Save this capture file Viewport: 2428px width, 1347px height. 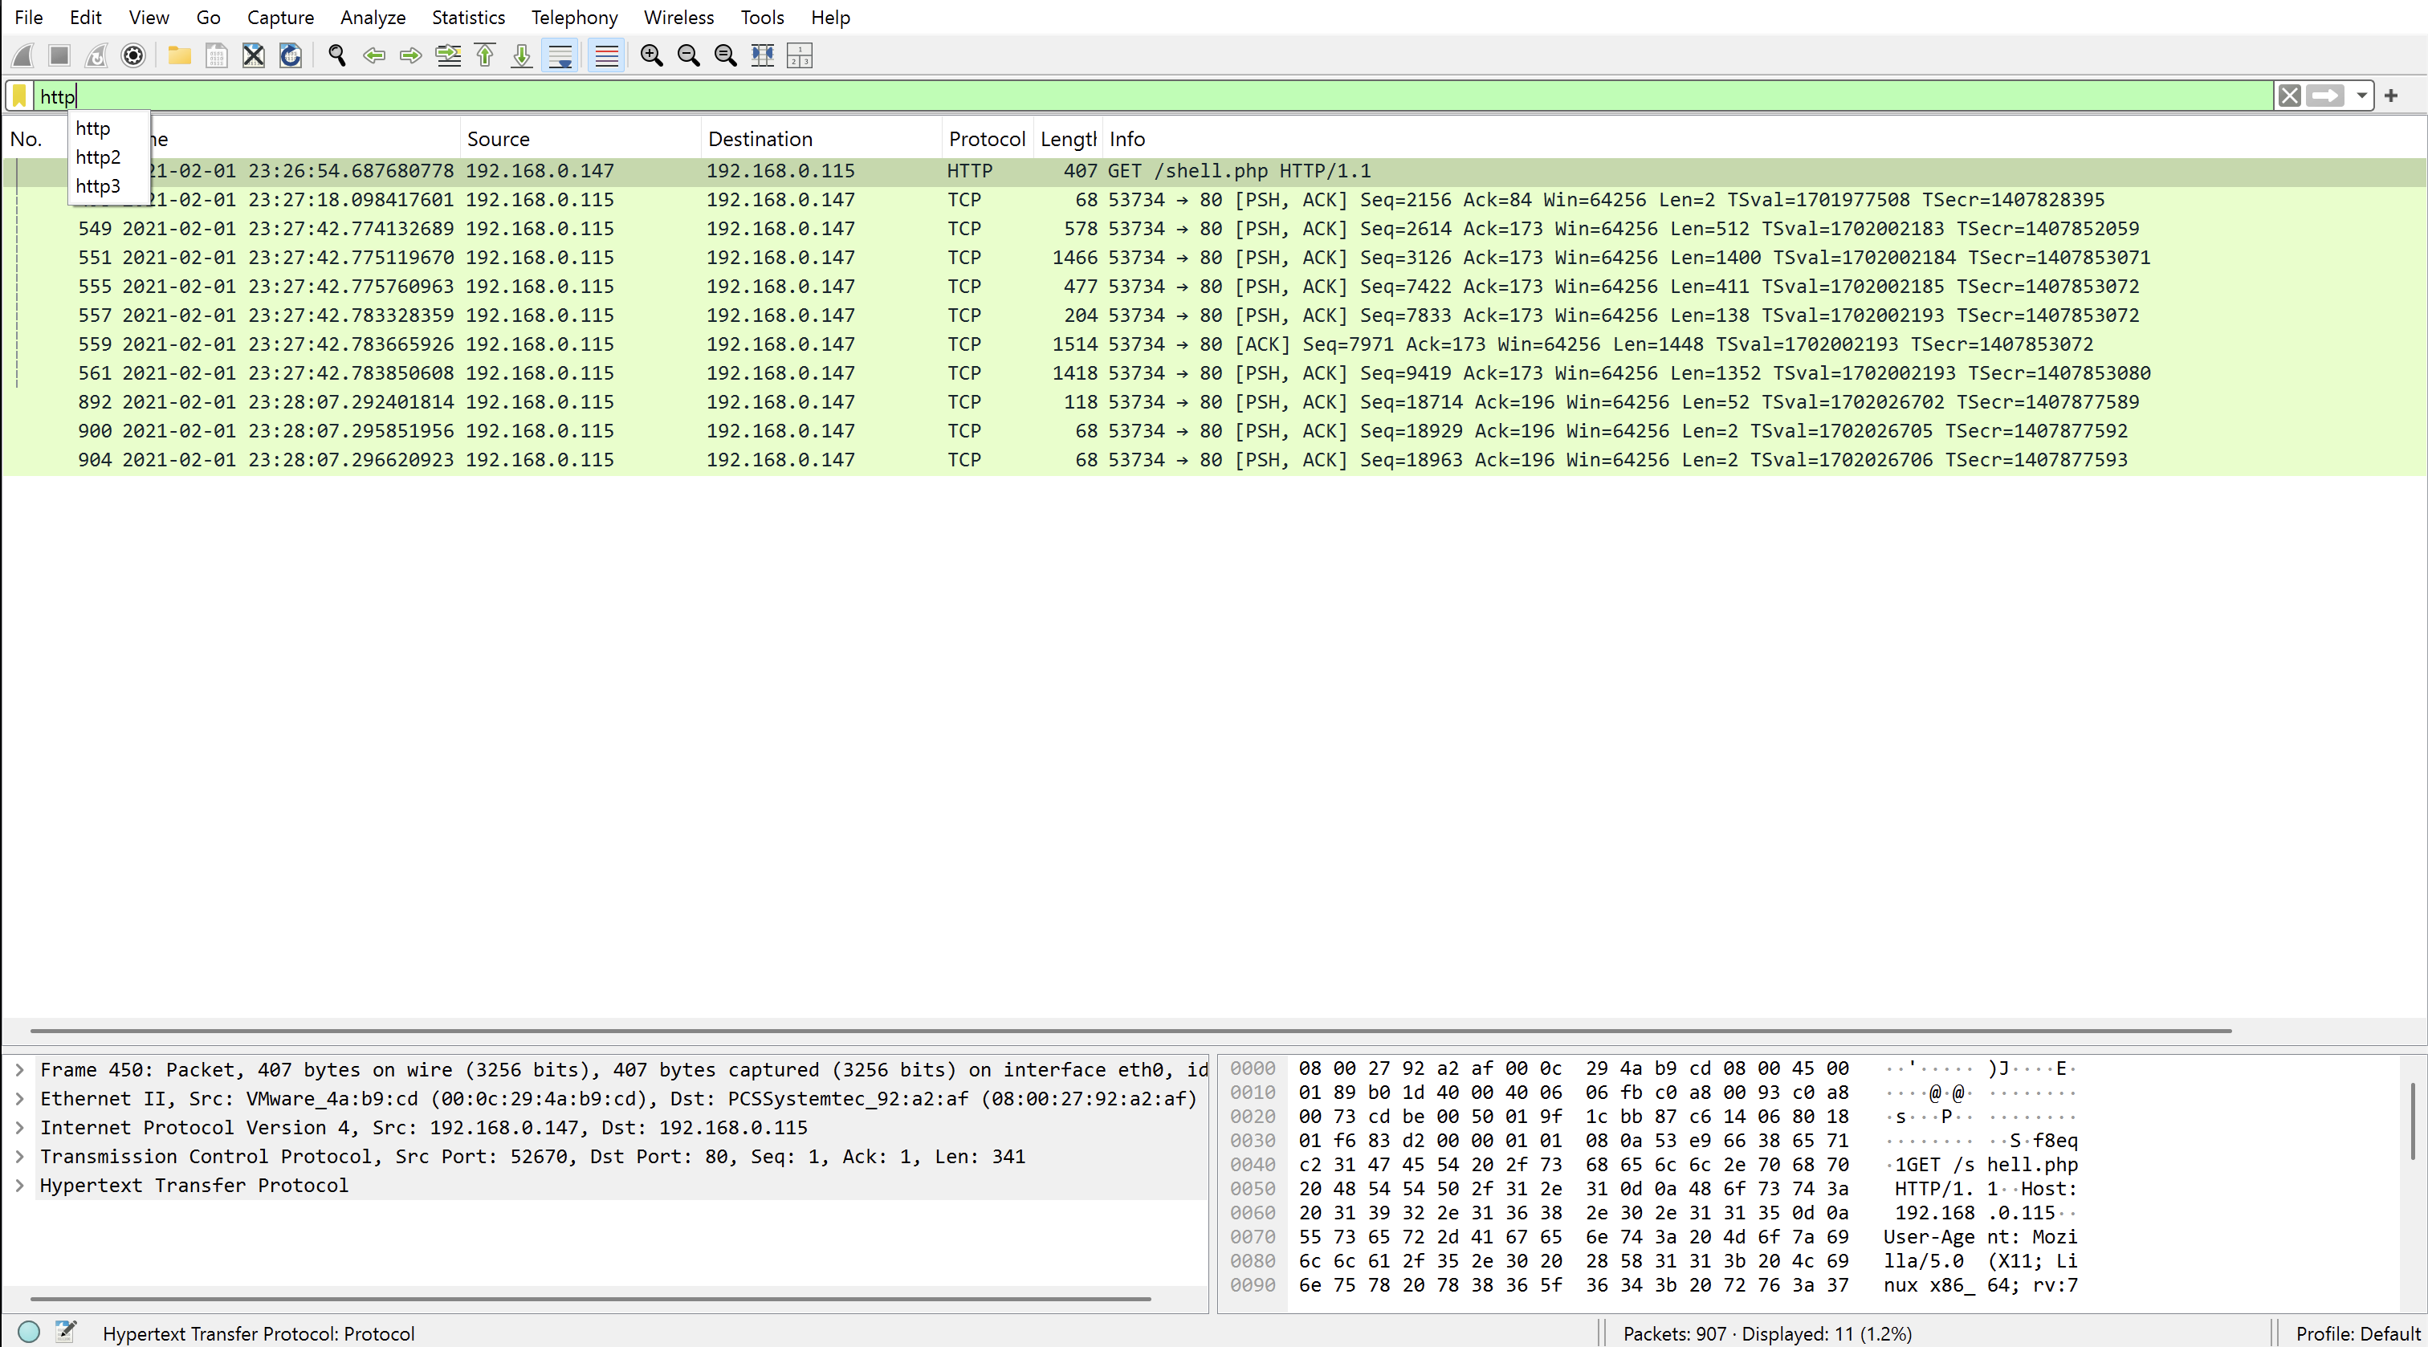[x=216, y=55]
